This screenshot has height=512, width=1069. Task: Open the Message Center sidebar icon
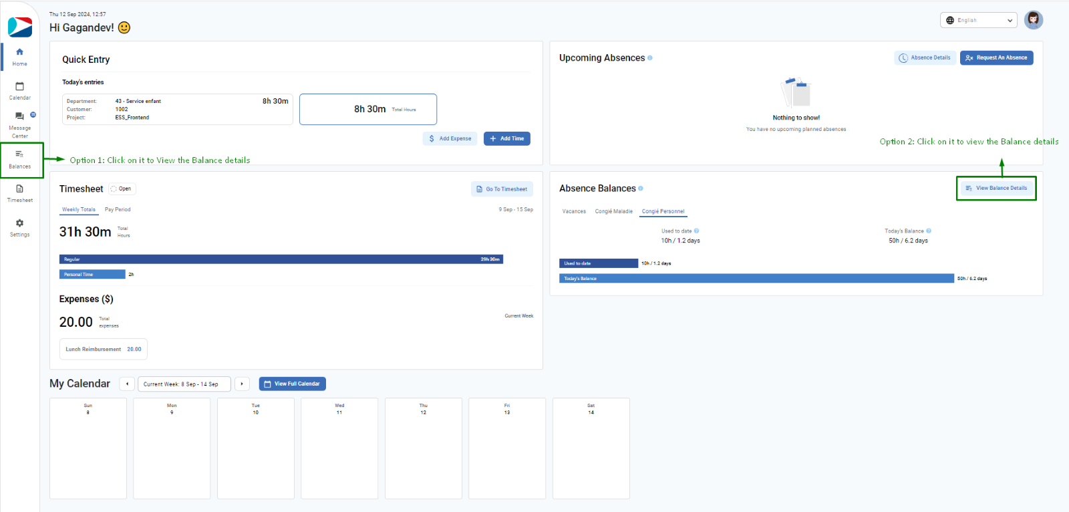click(19, 124)
